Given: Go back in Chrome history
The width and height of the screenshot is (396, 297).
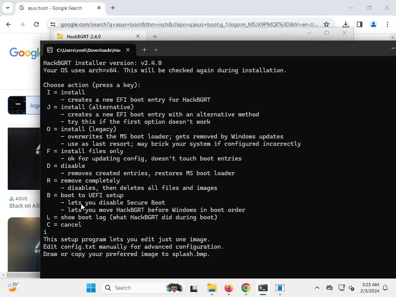Looking at the screenshot, I should 9,24.
